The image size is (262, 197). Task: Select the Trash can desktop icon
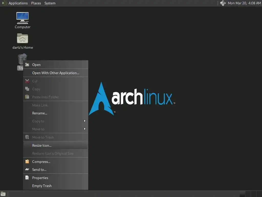23,59
